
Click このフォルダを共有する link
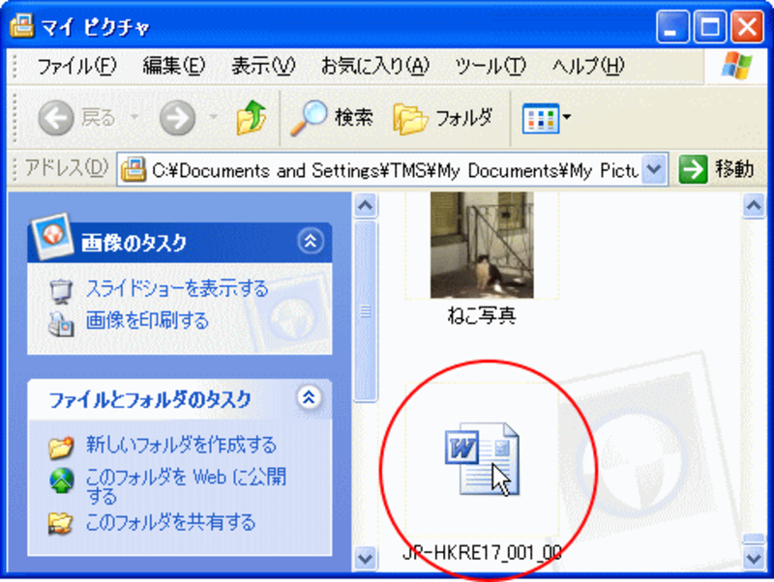170,522
